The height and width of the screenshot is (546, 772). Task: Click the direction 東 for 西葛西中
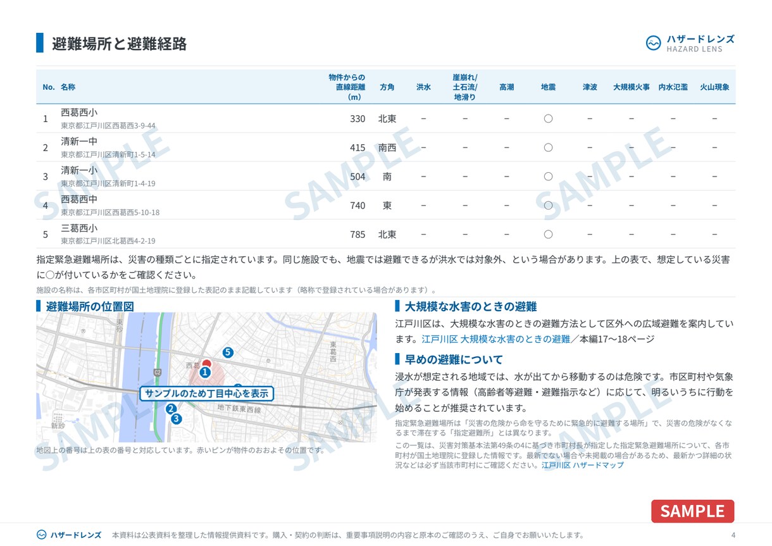387,206
